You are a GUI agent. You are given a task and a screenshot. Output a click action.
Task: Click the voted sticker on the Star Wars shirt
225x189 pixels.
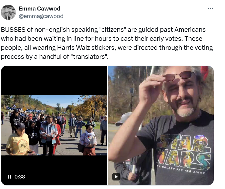point(199,137)
